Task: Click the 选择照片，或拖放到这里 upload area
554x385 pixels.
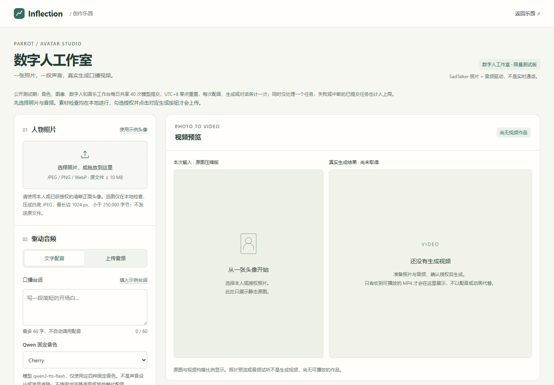Action: 85,165
